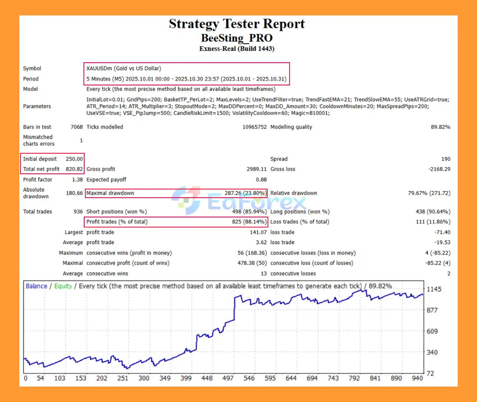Click the XAUUSDm symbol value
The image size is (477, 402).
(x=124, y=68)
